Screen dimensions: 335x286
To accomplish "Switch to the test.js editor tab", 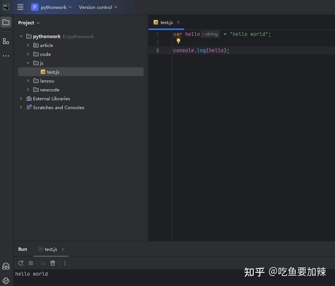I will [166, 22].
